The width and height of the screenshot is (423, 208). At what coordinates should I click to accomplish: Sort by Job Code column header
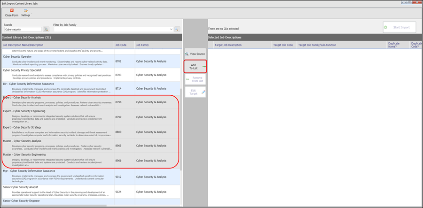[x=125, y=45]
